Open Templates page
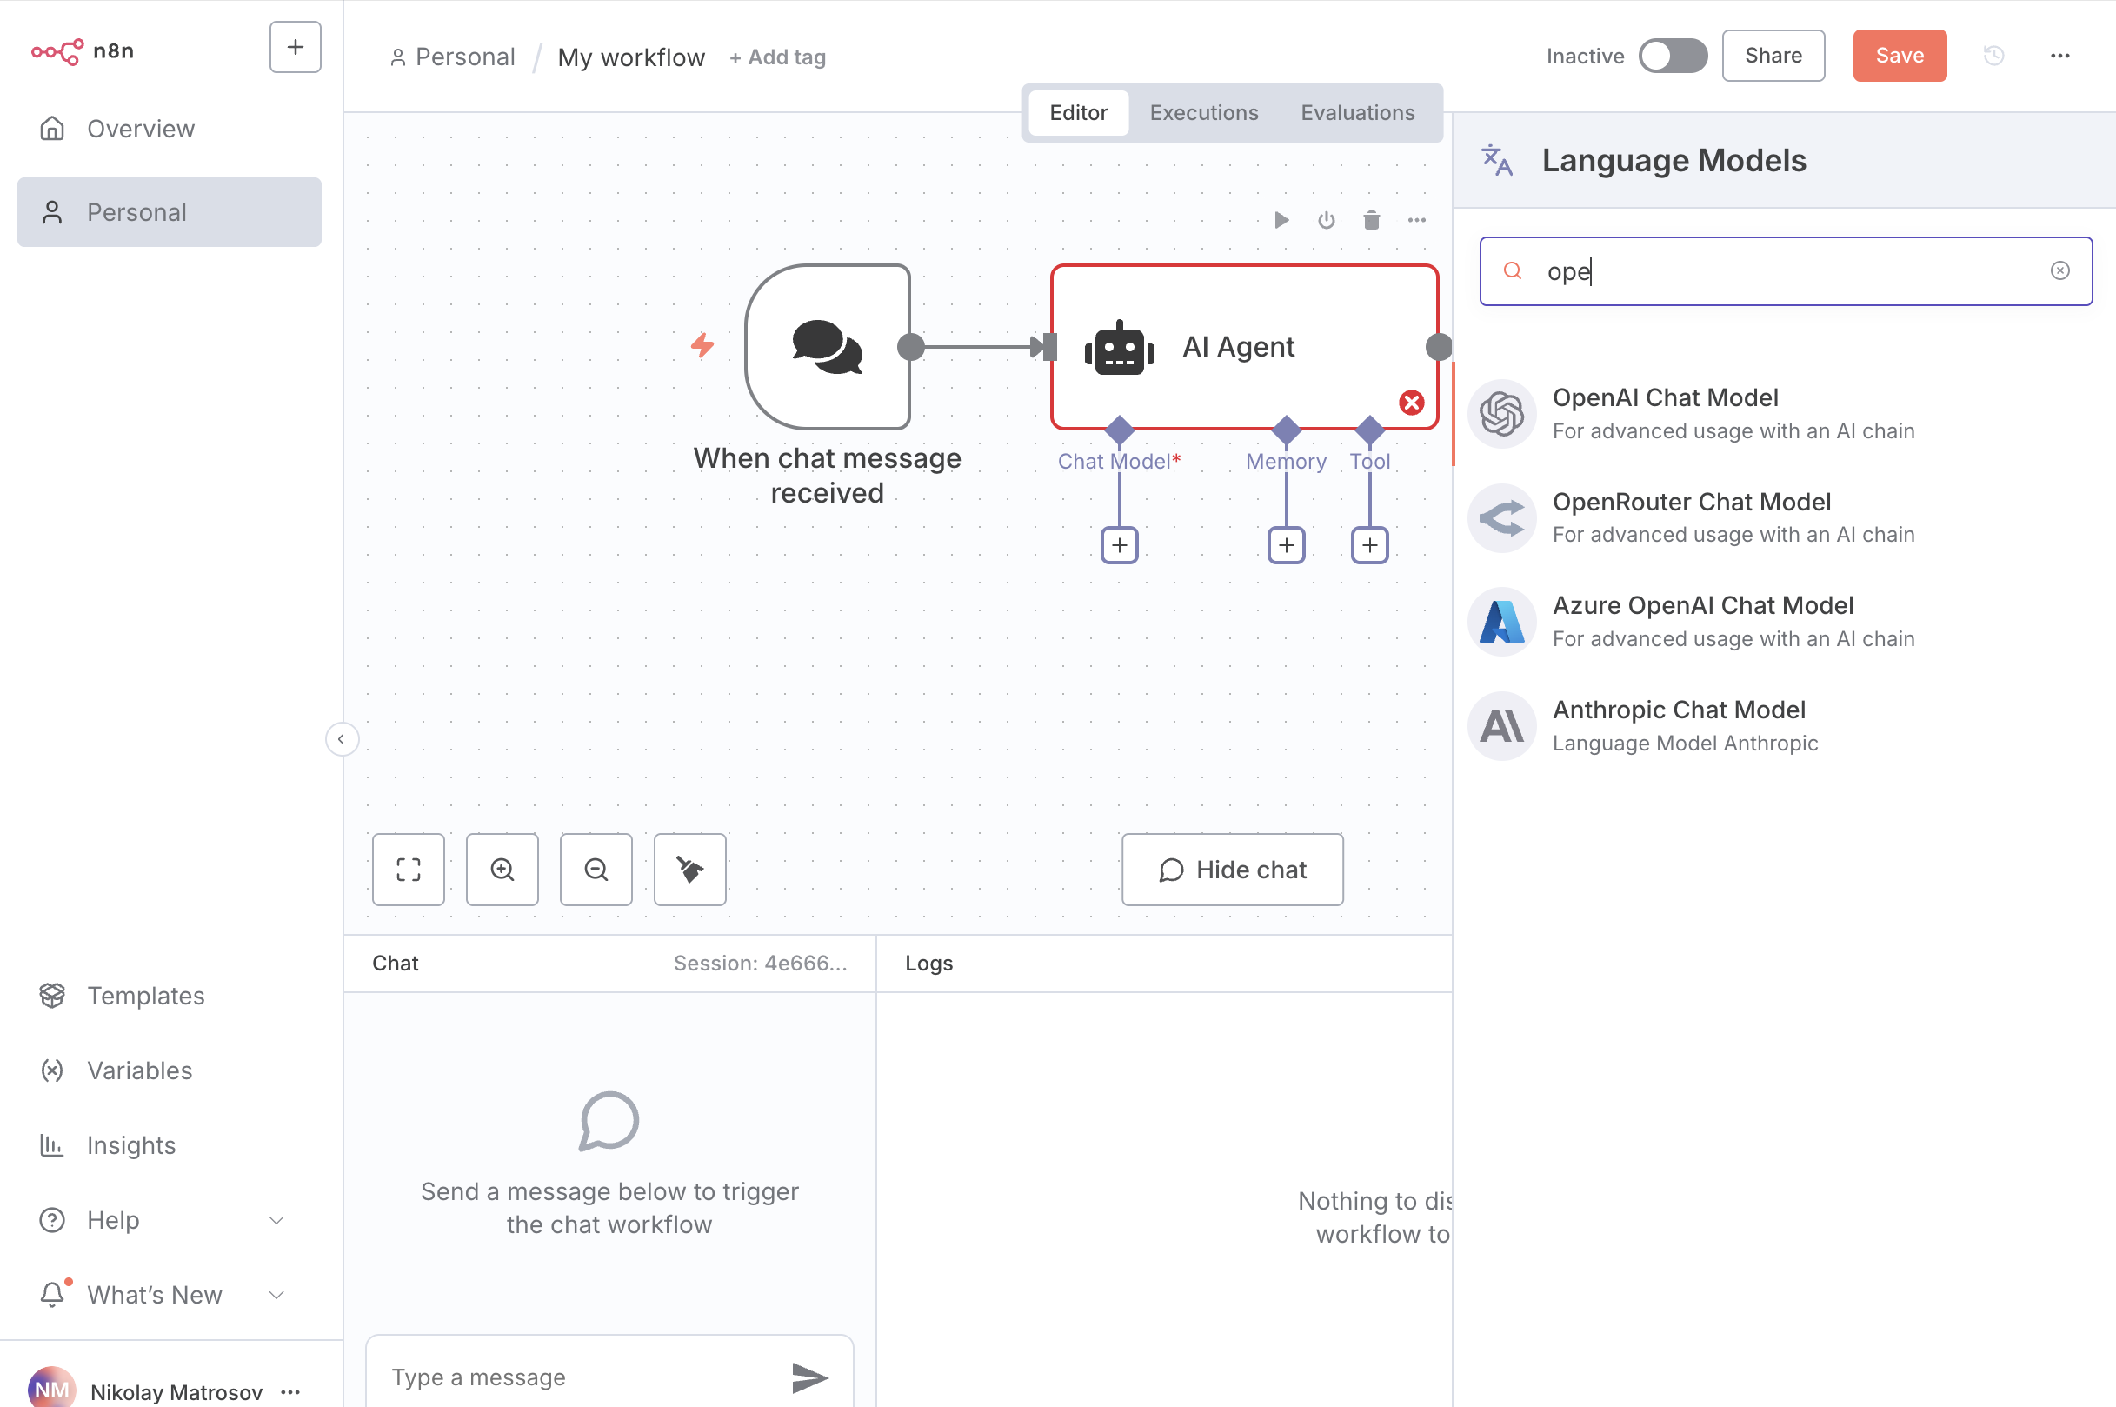 pyautogui.click(x=170, y=995)
